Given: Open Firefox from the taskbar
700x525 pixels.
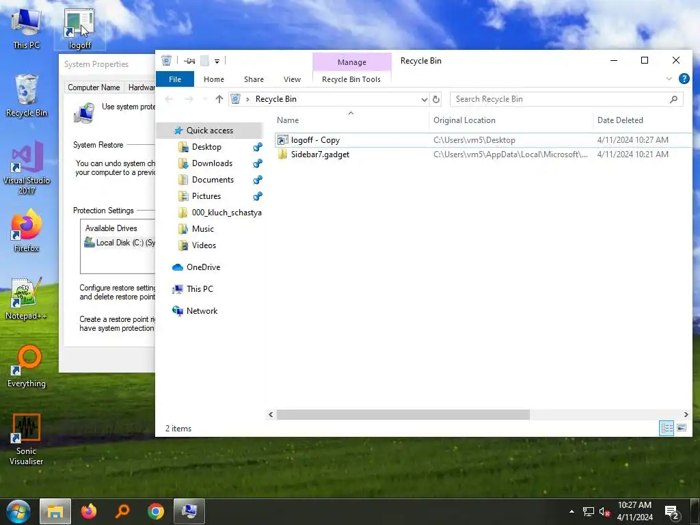Looking at the screenshot, I should point(89,511).
